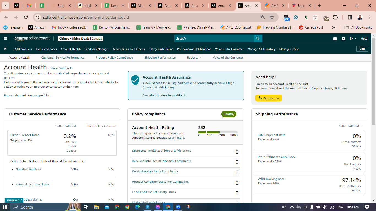
Task: Expand the Reports dropdown menu
Action: [x=194, y=57]
